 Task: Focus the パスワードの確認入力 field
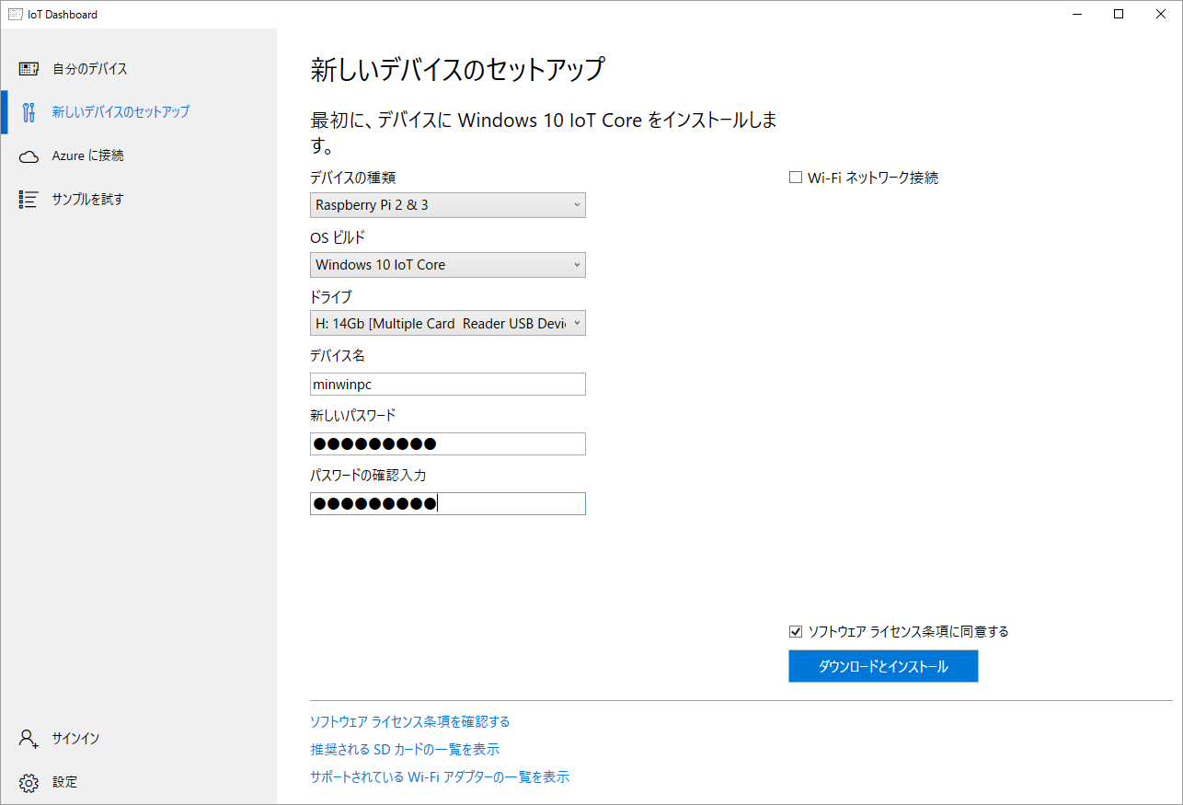[x=448, y=504]
